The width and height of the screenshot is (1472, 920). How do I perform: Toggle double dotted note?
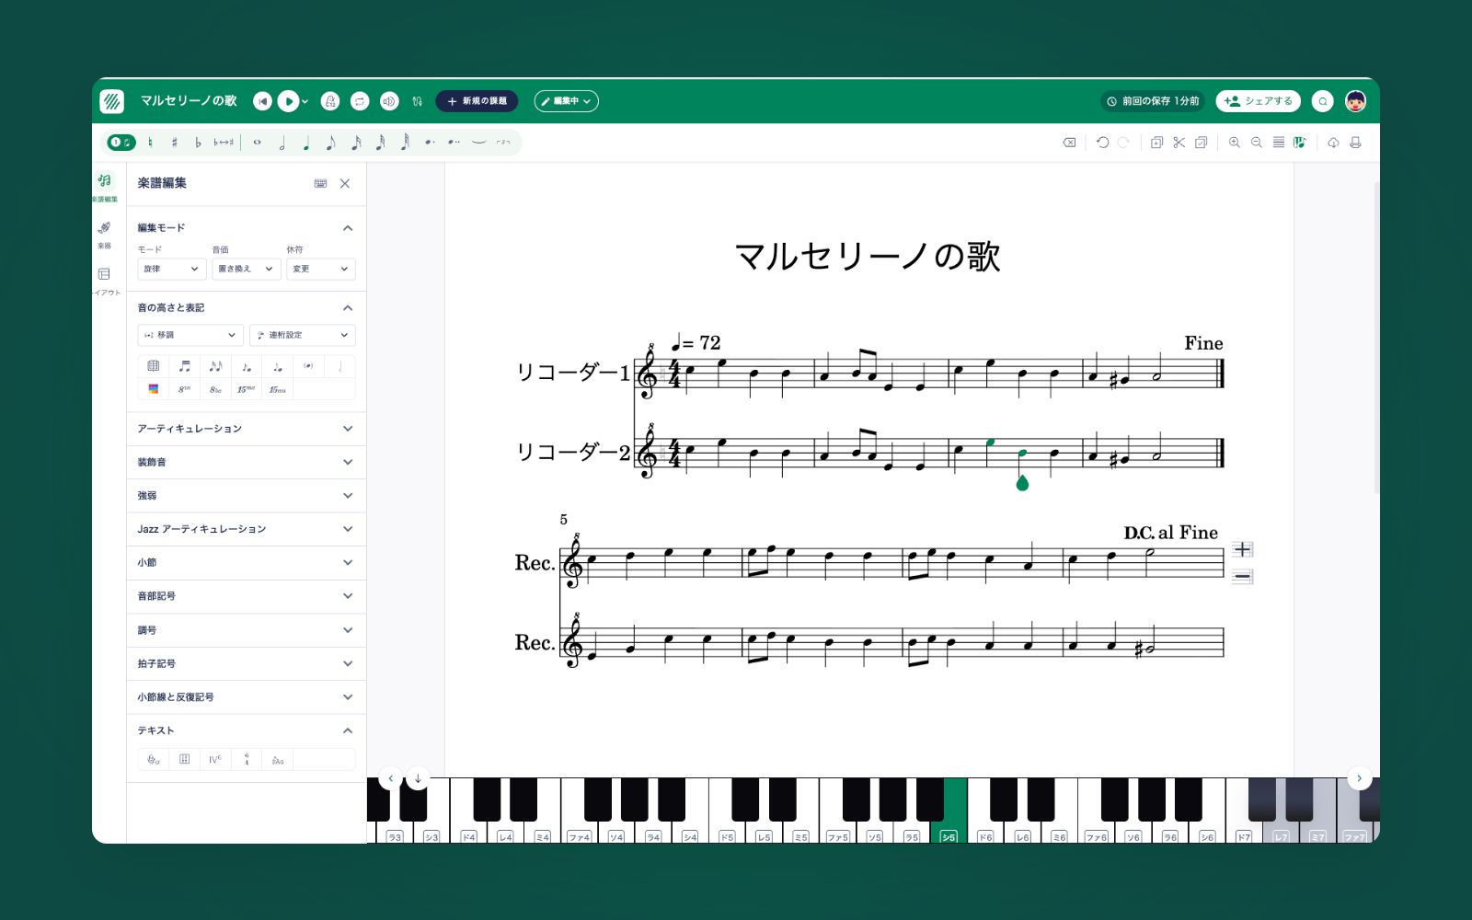[x=454, y=143]
